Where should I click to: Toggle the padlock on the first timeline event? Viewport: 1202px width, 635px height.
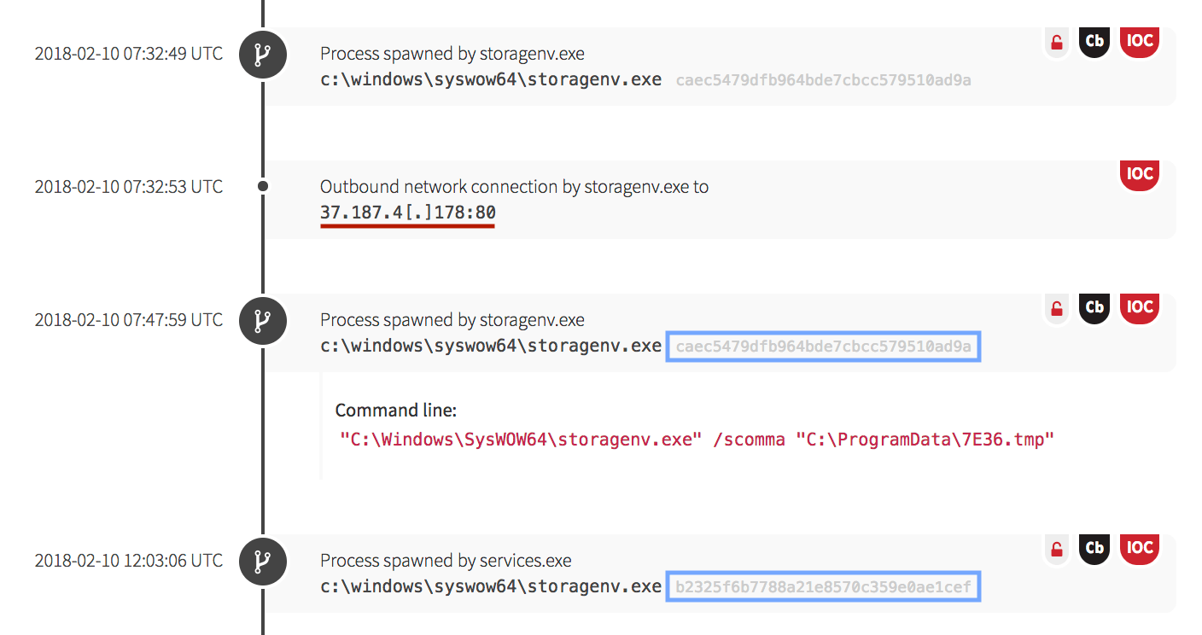tap(1056, 40)
